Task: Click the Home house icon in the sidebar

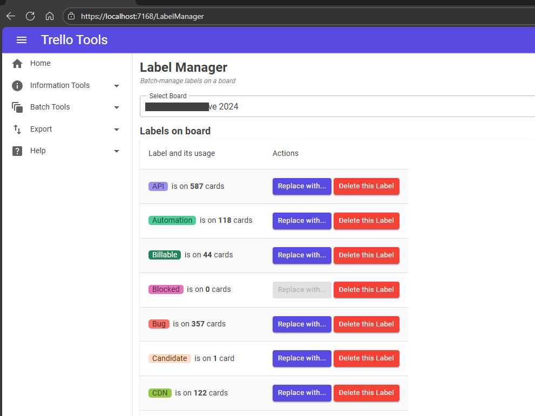Action: (17, 63)
